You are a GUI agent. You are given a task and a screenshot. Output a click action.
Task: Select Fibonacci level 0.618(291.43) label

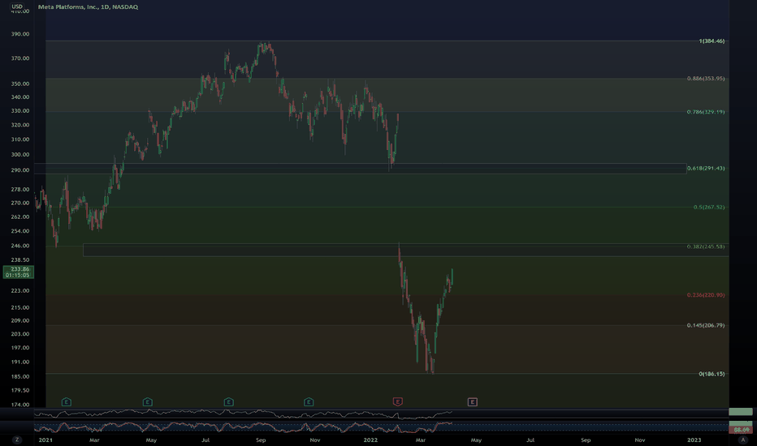coord(706,169)
